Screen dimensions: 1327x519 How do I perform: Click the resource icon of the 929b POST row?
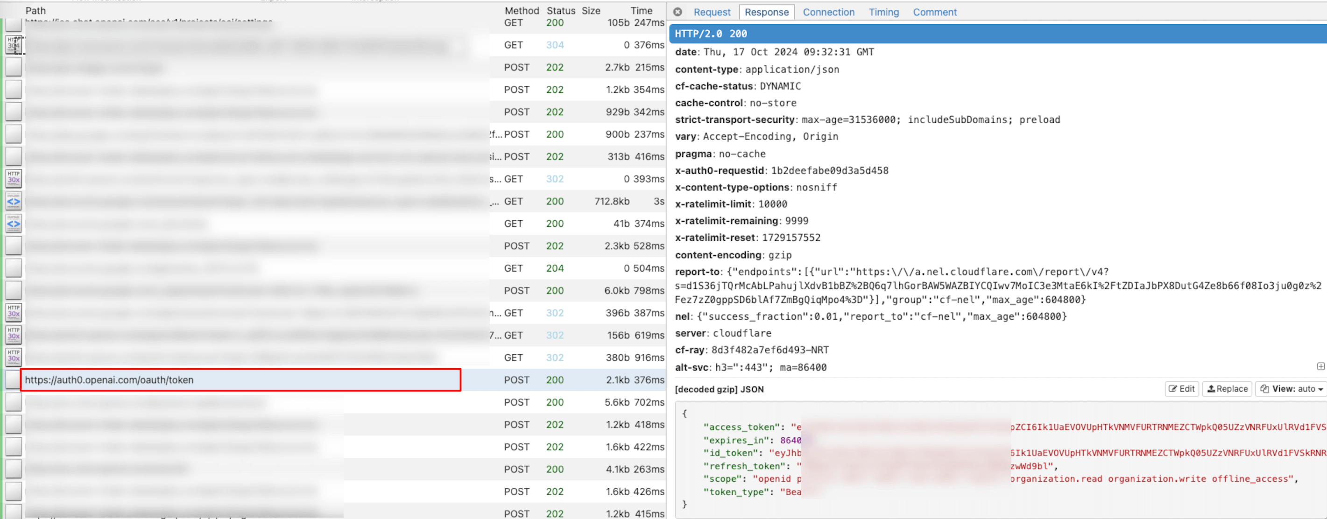pyautogui.click(x=14, y=112)
